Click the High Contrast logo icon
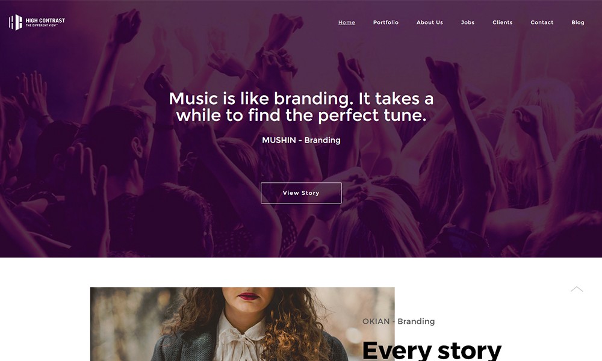 pos(16,22)
